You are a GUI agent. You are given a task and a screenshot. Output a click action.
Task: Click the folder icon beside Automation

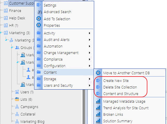[x=39, y=46]
